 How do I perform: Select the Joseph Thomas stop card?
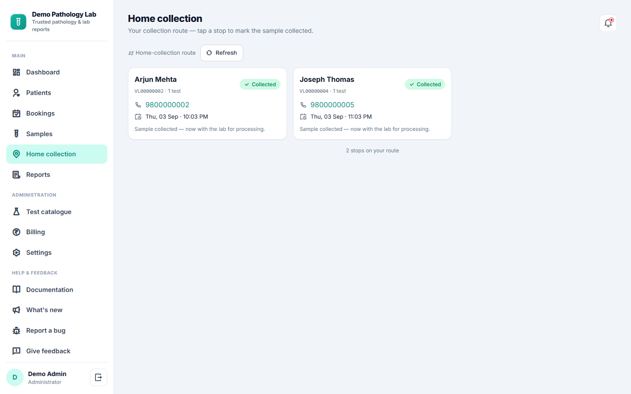point(372,104)
